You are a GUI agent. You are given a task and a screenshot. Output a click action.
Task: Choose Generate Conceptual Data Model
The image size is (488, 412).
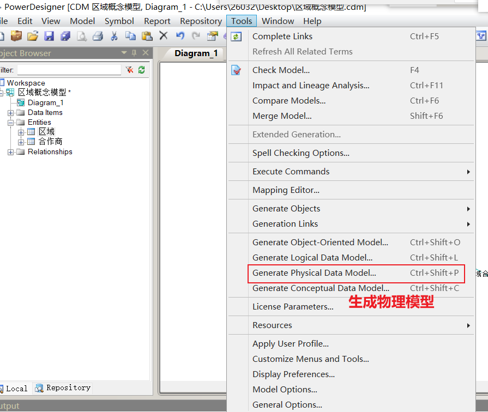[351, 288]
